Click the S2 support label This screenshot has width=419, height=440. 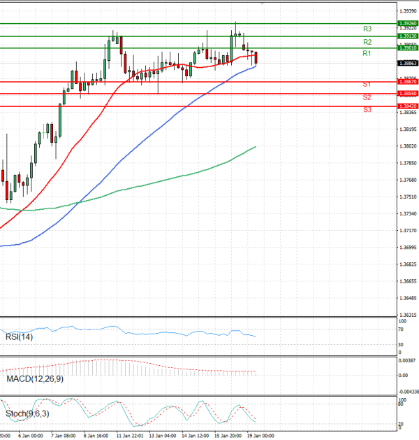click(367, 97)
